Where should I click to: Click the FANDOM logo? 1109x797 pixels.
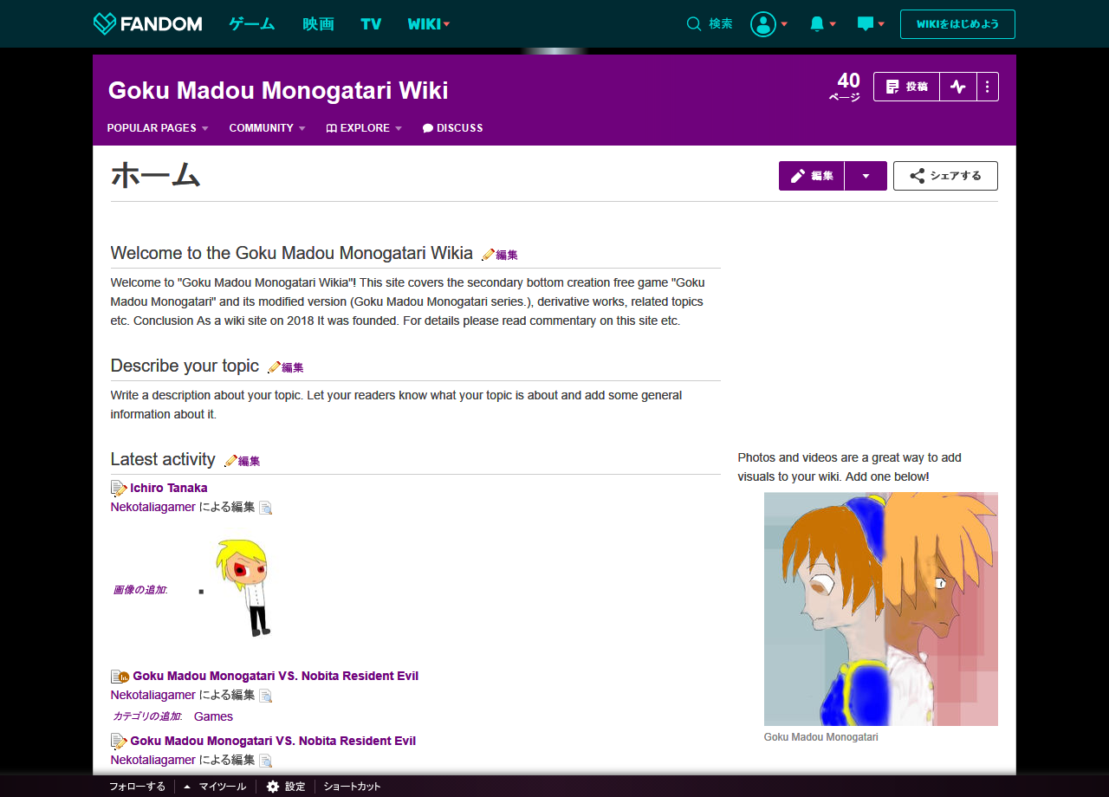point(147,23)
